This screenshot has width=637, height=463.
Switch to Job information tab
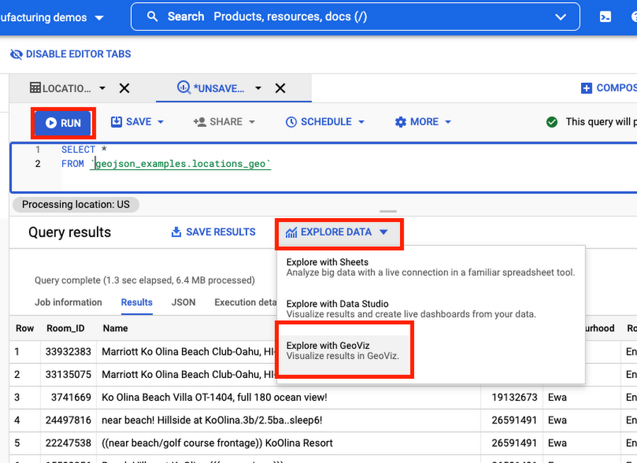coord(68,302)
